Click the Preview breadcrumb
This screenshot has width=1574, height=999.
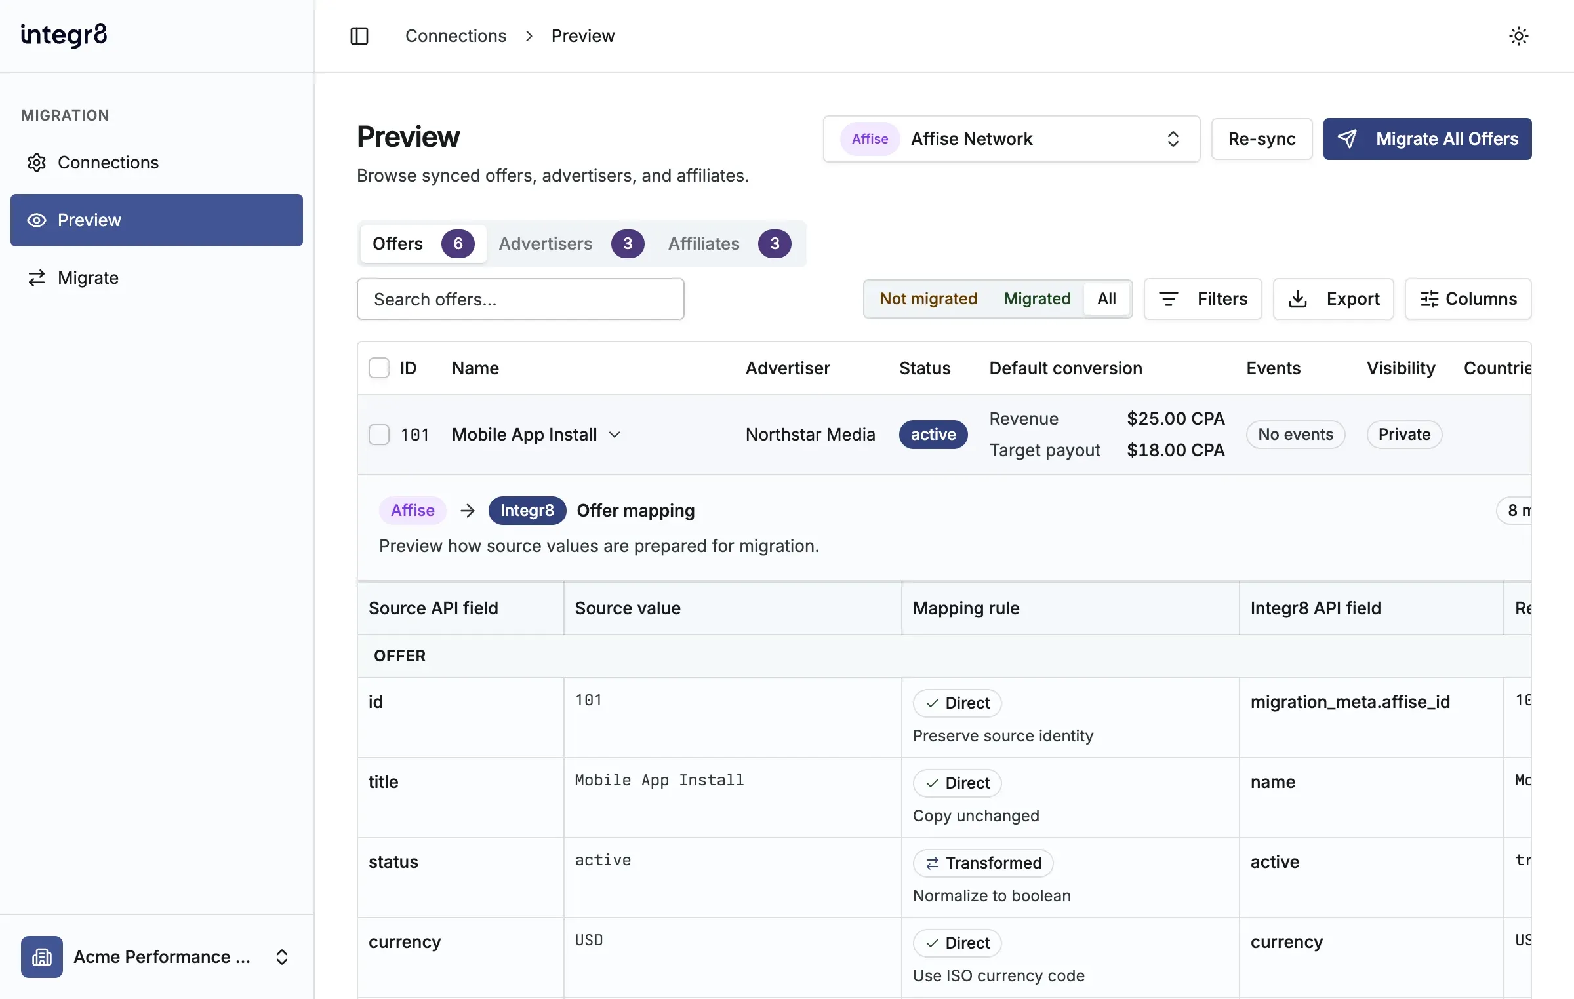click(x=583, y=36)
